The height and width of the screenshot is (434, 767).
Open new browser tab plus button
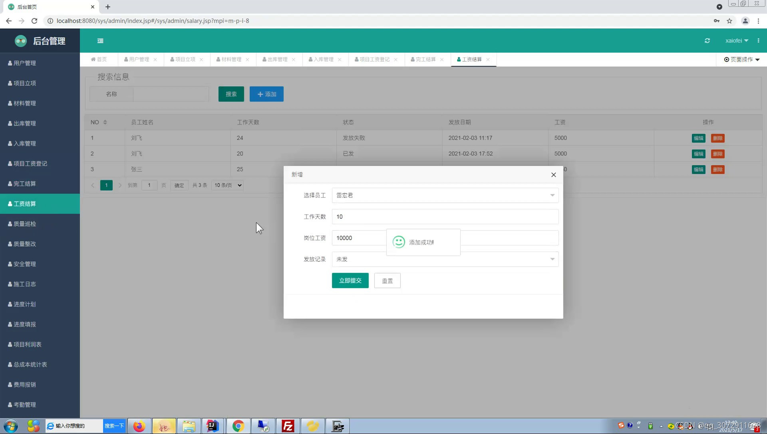[108, 7]
